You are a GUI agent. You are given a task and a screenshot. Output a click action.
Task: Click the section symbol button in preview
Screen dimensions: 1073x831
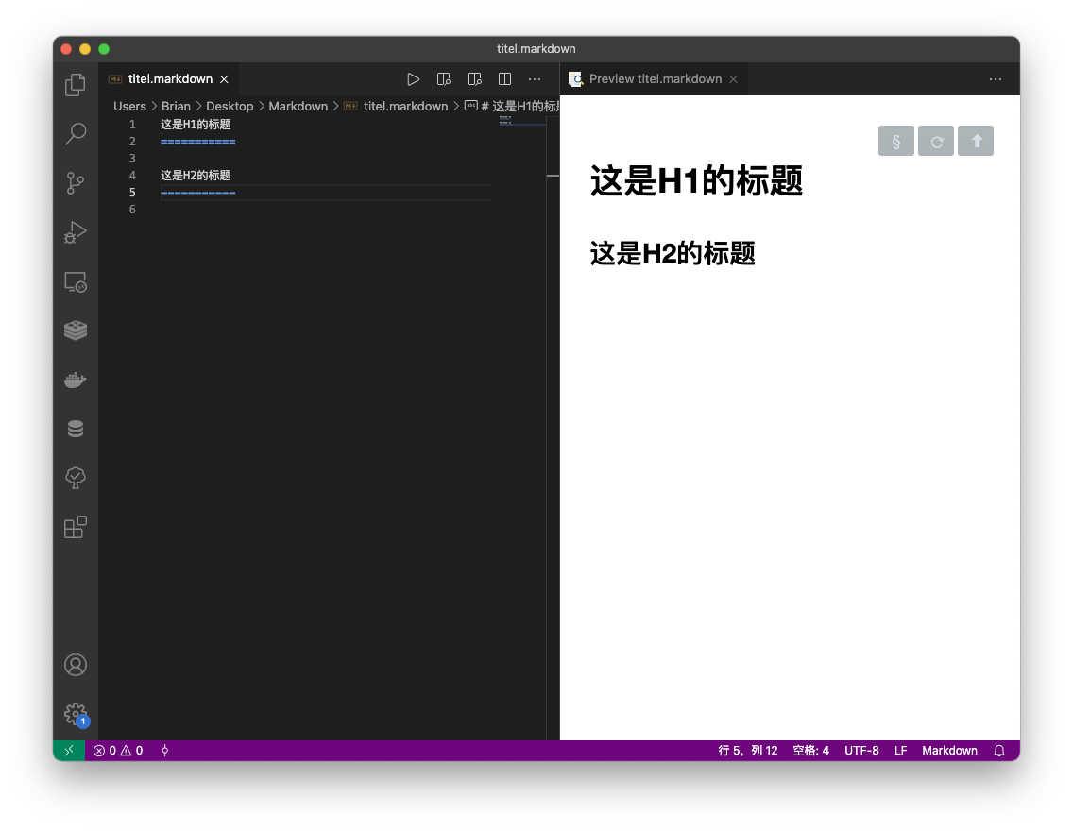pos(895,141)
